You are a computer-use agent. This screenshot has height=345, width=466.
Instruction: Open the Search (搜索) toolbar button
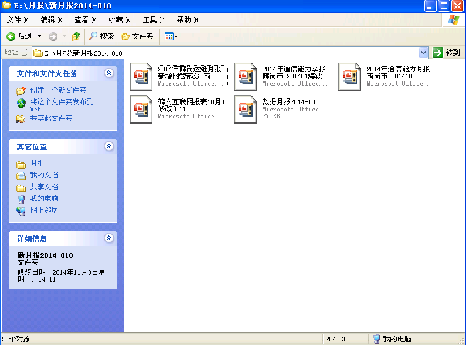coord(101,36)
